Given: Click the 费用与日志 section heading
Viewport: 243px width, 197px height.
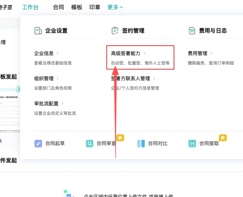Looking at the screenshot, I should pyautogui.click(x=213, y=30).
